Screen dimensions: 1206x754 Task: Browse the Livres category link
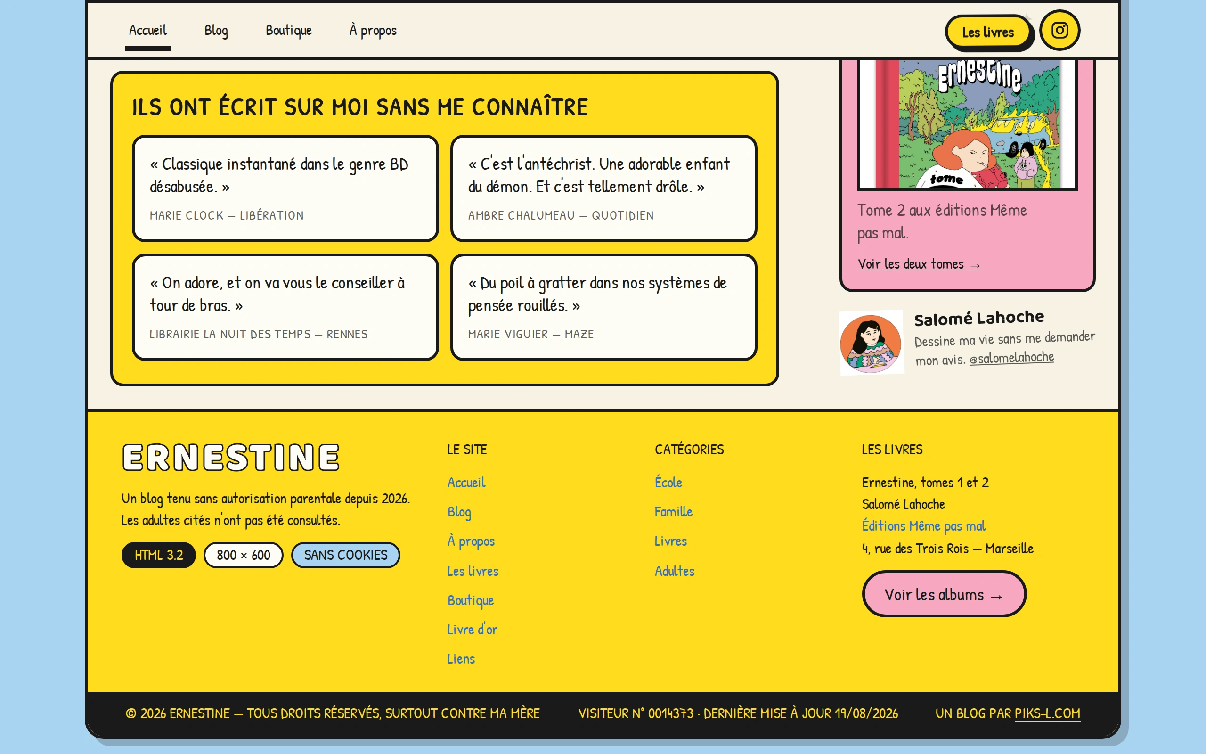click(x=670, y=541)
